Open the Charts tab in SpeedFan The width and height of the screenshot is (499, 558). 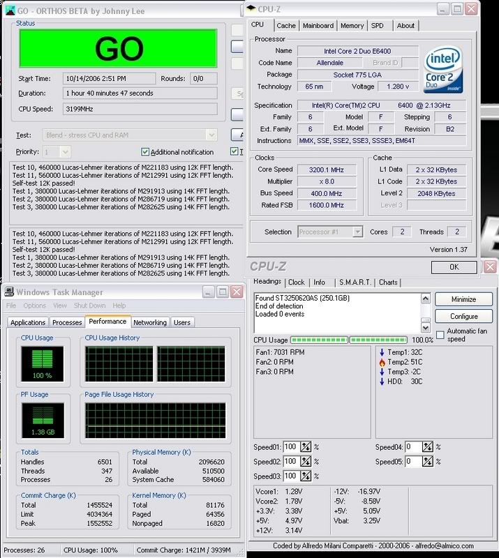pyautogui.click(x=388, y=282)
